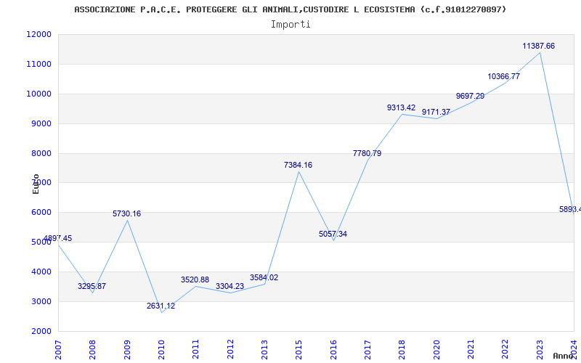Click the 2011 year axis label
581x363 pixels.
195,350
